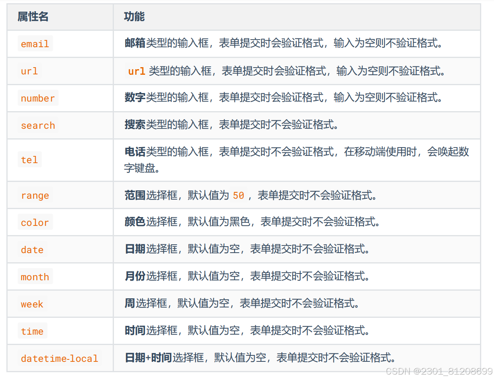This screenshot has height=379, width=494.
Task: Select the color attribute code cell
Action: (x=35, y=222)
